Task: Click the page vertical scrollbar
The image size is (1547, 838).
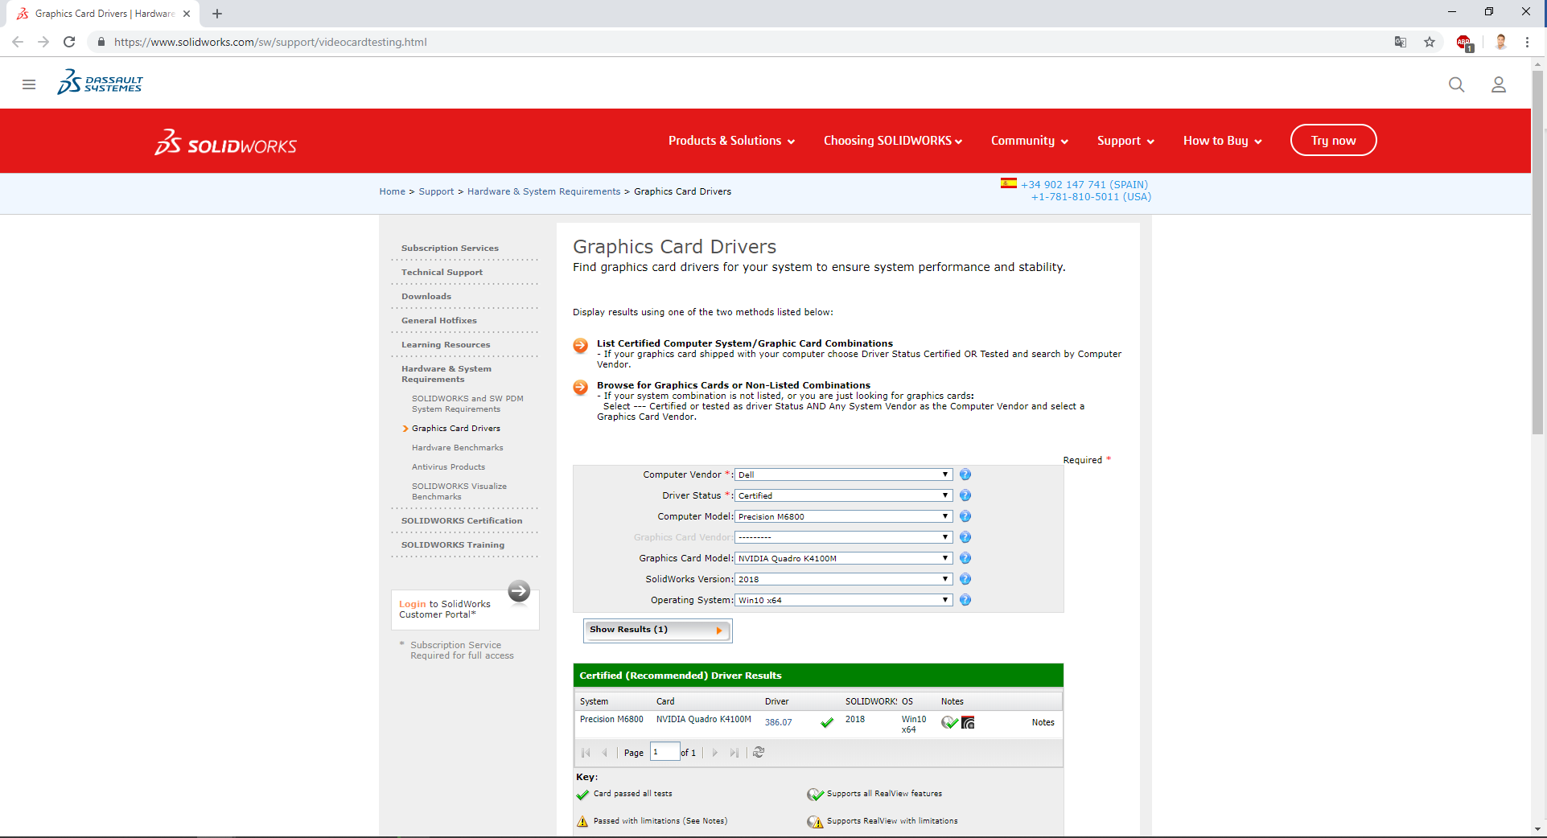Action: pos(1537,253)
